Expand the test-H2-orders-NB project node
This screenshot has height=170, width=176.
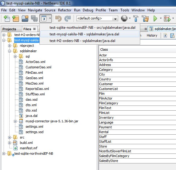click(4, 35)
